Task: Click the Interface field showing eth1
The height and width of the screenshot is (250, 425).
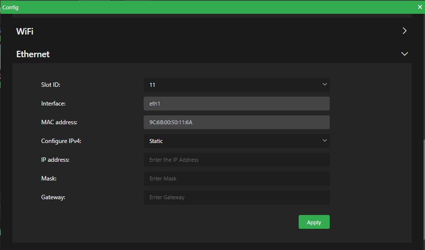Action: coord(236,104)
